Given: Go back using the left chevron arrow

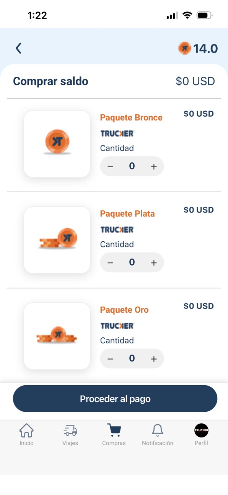Looking at the screenshot, I should pyautogui.click(x=18, y=48).
